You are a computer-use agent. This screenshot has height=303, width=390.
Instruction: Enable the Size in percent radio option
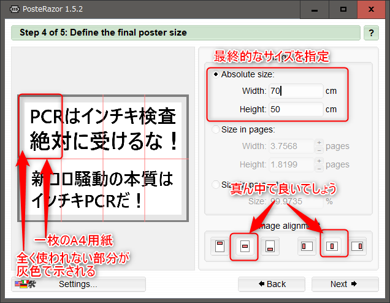(x=216, y=184)
